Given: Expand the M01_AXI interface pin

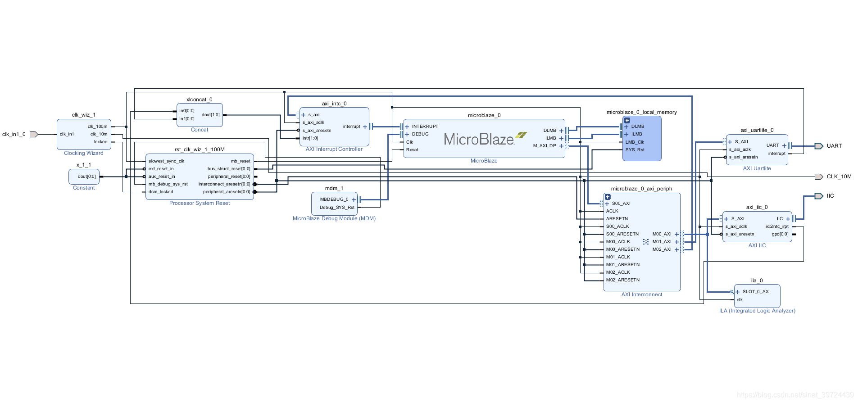Looking at the screenshot, I should [676, 242].
